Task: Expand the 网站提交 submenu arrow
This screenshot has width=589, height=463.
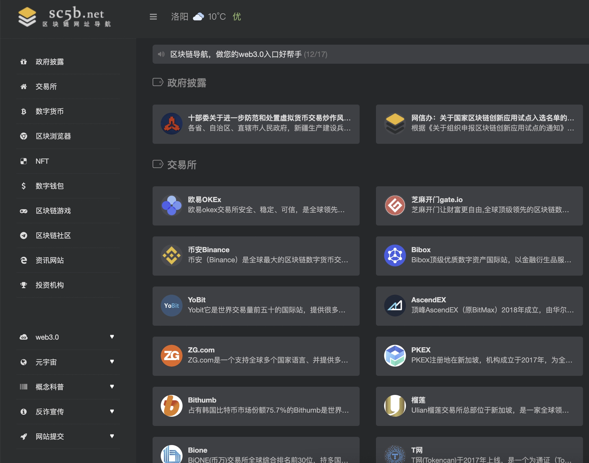Action: tap(112, 436)
